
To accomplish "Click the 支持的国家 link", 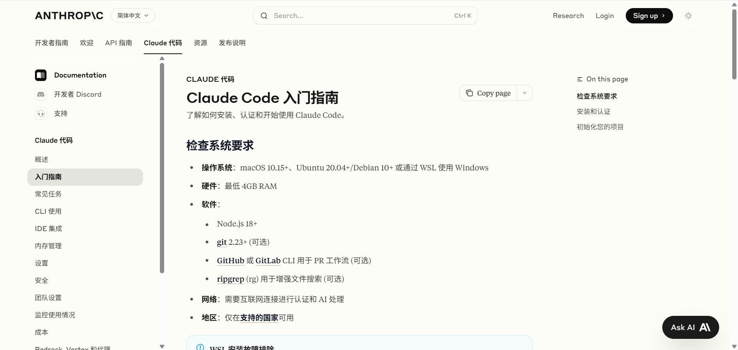I will tap(259, 318).
